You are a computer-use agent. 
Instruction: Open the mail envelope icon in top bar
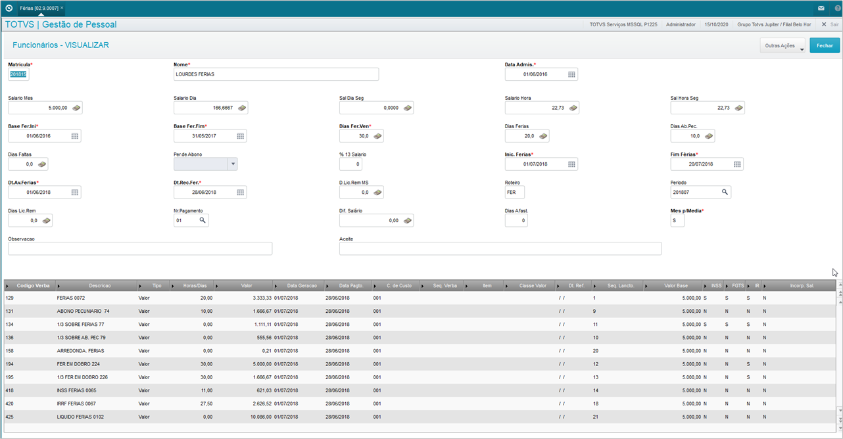click(821, 8)
